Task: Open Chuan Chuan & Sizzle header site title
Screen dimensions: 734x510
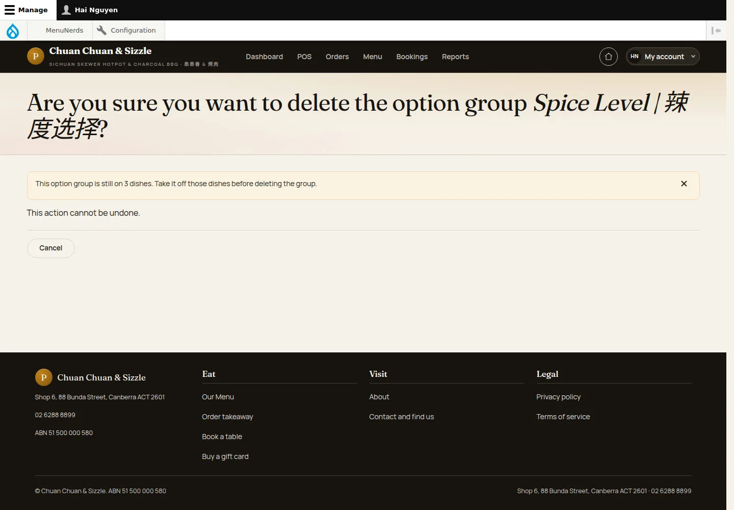Action: 100,51
